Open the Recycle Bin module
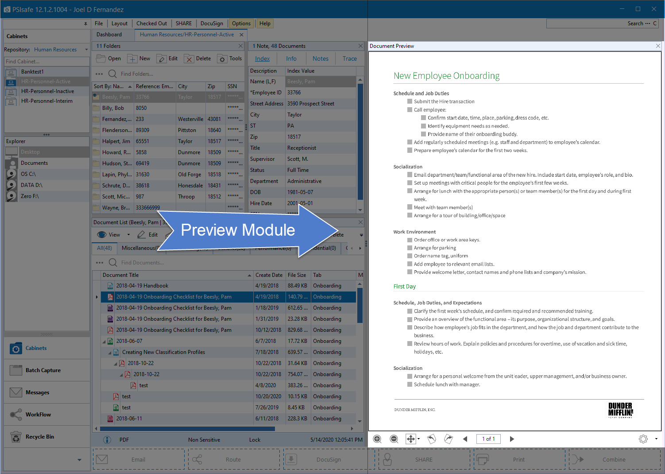665x474 pixels. pos(40,437)
